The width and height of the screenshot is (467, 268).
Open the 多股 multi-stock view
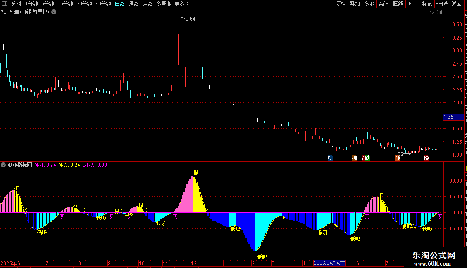369,4
